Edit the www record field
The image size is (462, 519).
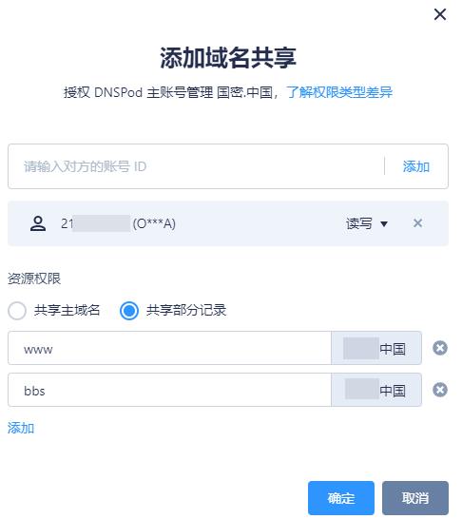pos(169,348)
